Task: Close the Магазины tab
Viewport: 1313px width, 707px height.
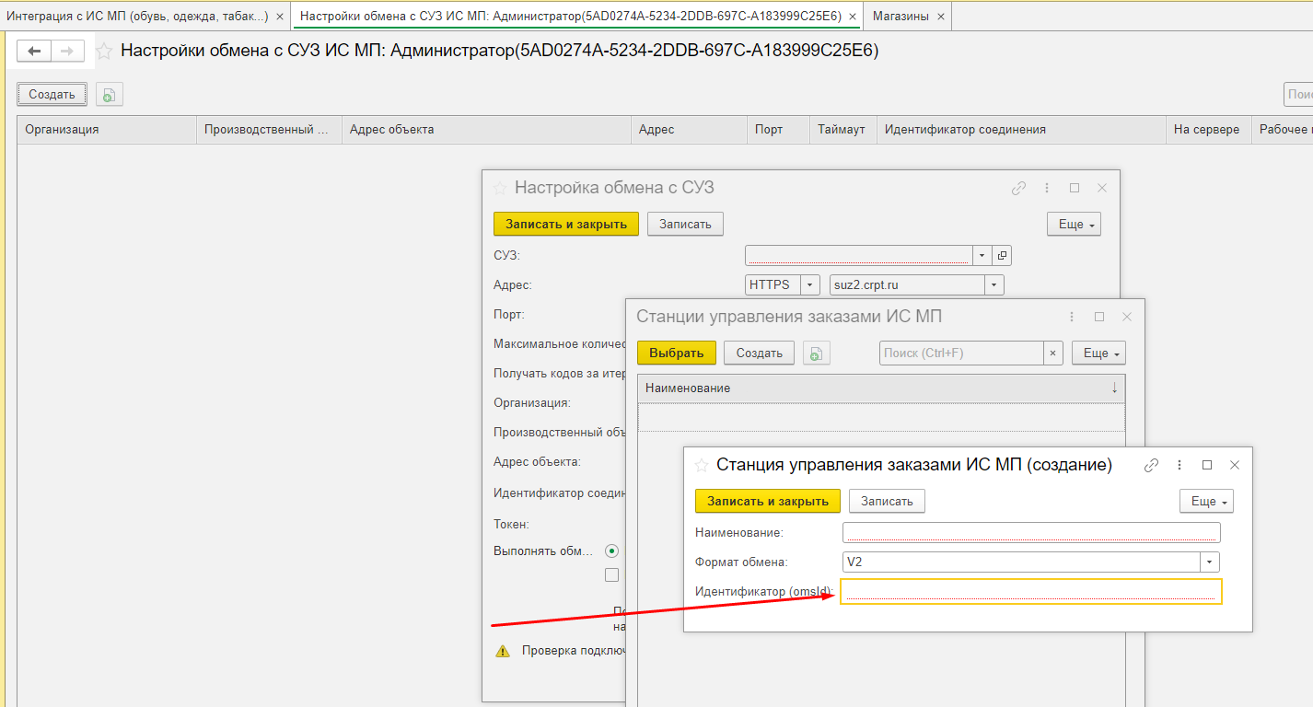Action: click(x=938, y=17)
